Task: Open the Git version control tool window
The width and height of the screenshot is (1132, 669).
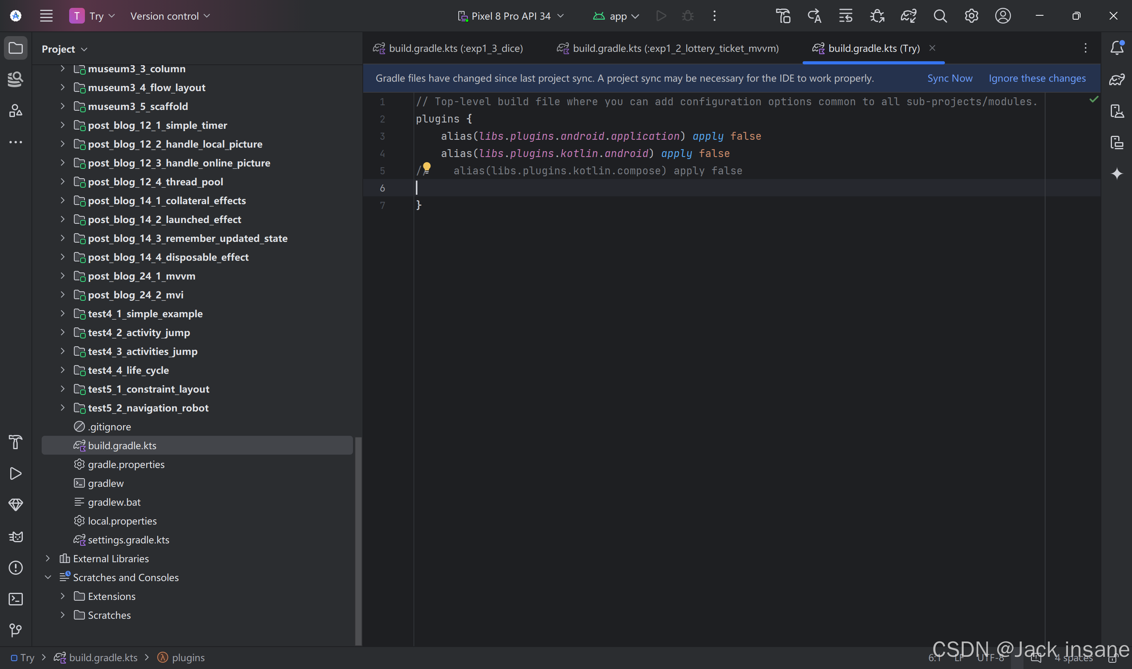Action: tap(16, 630)
